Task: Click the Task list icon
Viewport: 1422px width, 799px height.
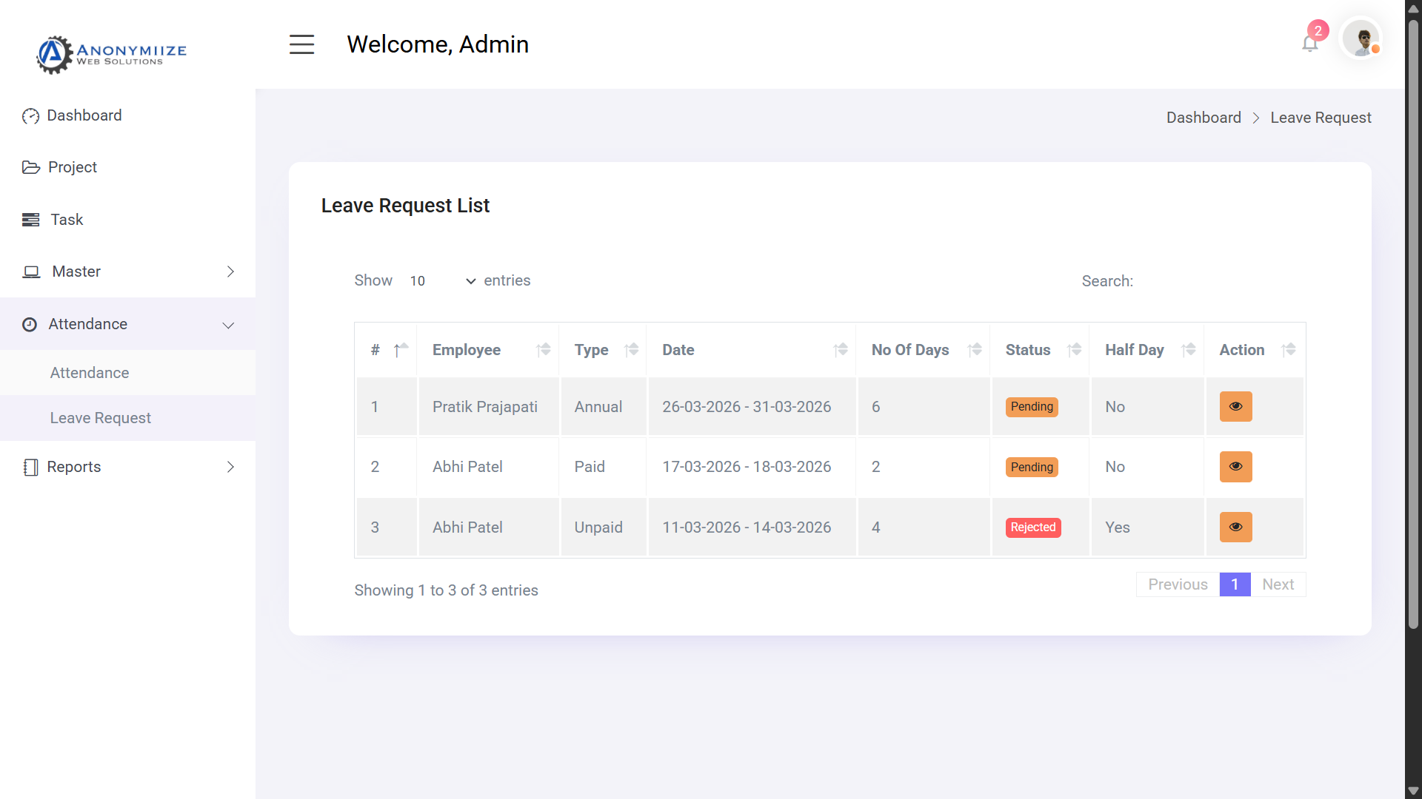Action: [31, 220]
